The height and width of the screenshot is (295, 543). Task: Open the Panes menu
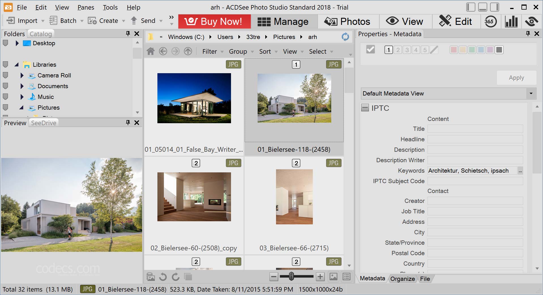pyautogui.click(x=86, y=7)
